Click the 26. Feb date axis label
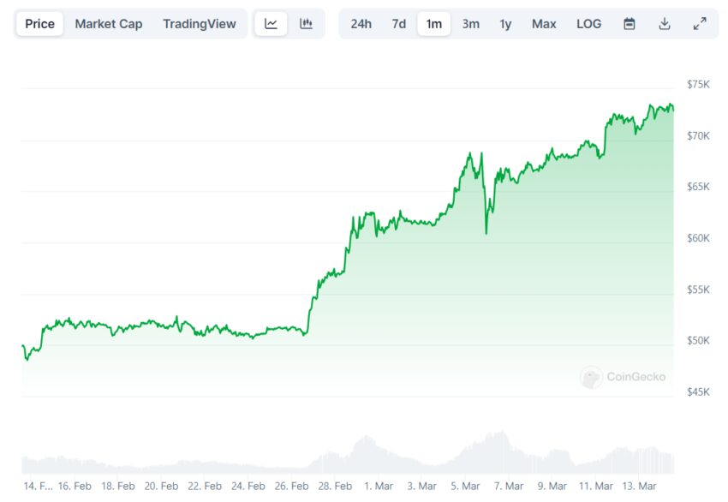The height and width of the screenshot is (502, 728). 292,486
